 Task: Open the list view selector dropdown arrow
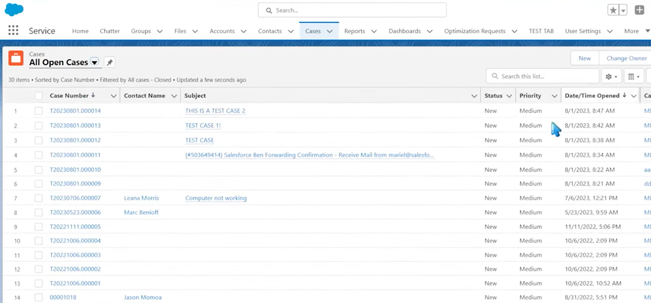point(94,62)
